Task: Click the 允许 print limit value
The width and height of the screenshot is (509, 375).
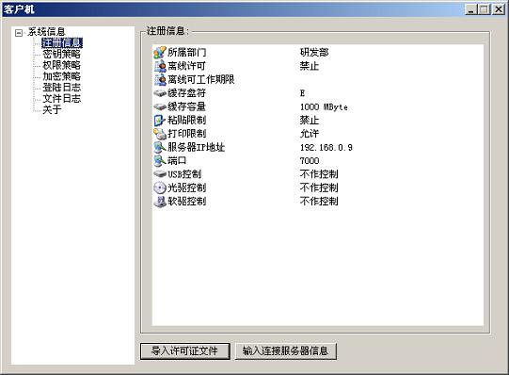Action: pyautogui.click(x=310, y=134)
